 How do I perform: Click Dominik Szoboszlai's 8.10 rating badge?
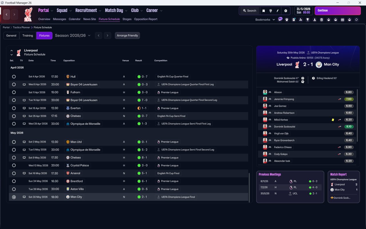[x=349, y=127]
